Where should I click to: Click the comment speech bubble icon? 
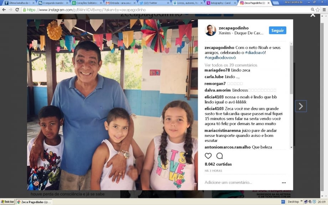[x=219, y=156]
